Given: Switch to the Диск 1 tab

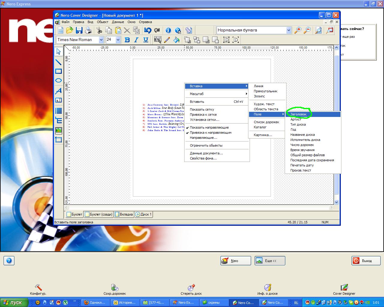Looking at the screenshot, I should coord(143,214).
